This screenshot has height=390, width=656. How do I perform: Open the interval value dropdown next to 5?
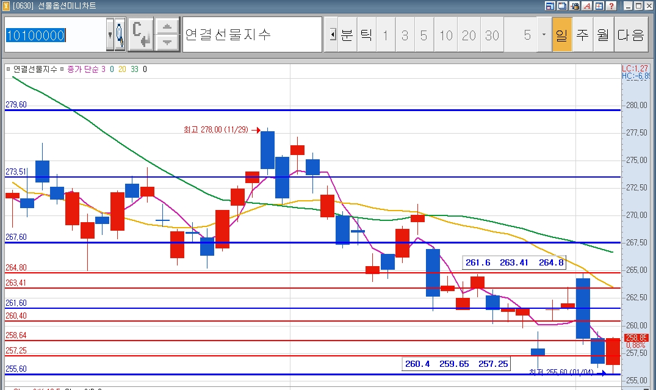click(544, 35)
